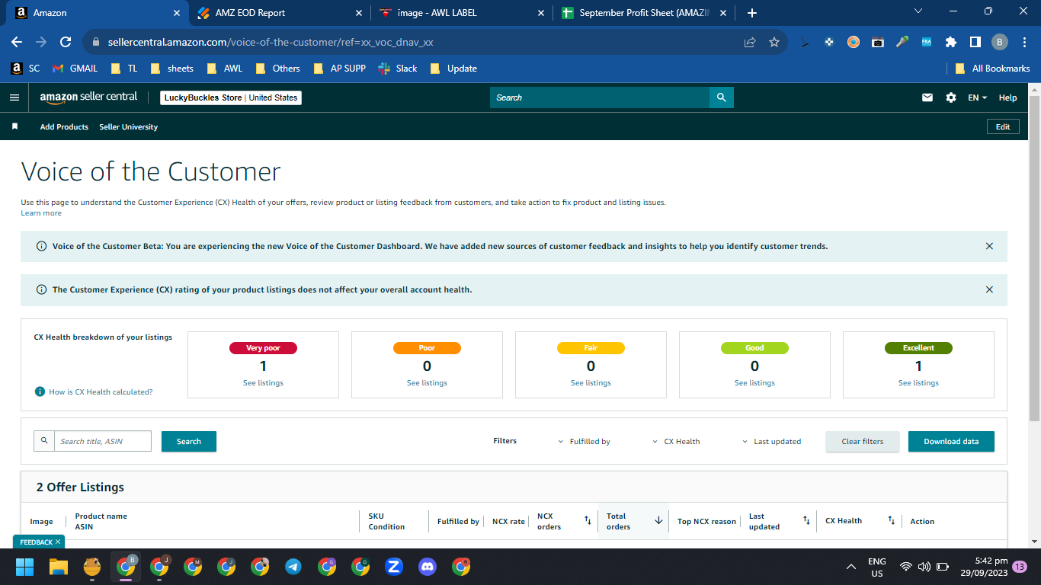Click info icon beside How is CX Health calculated

(x=40, y=392)
